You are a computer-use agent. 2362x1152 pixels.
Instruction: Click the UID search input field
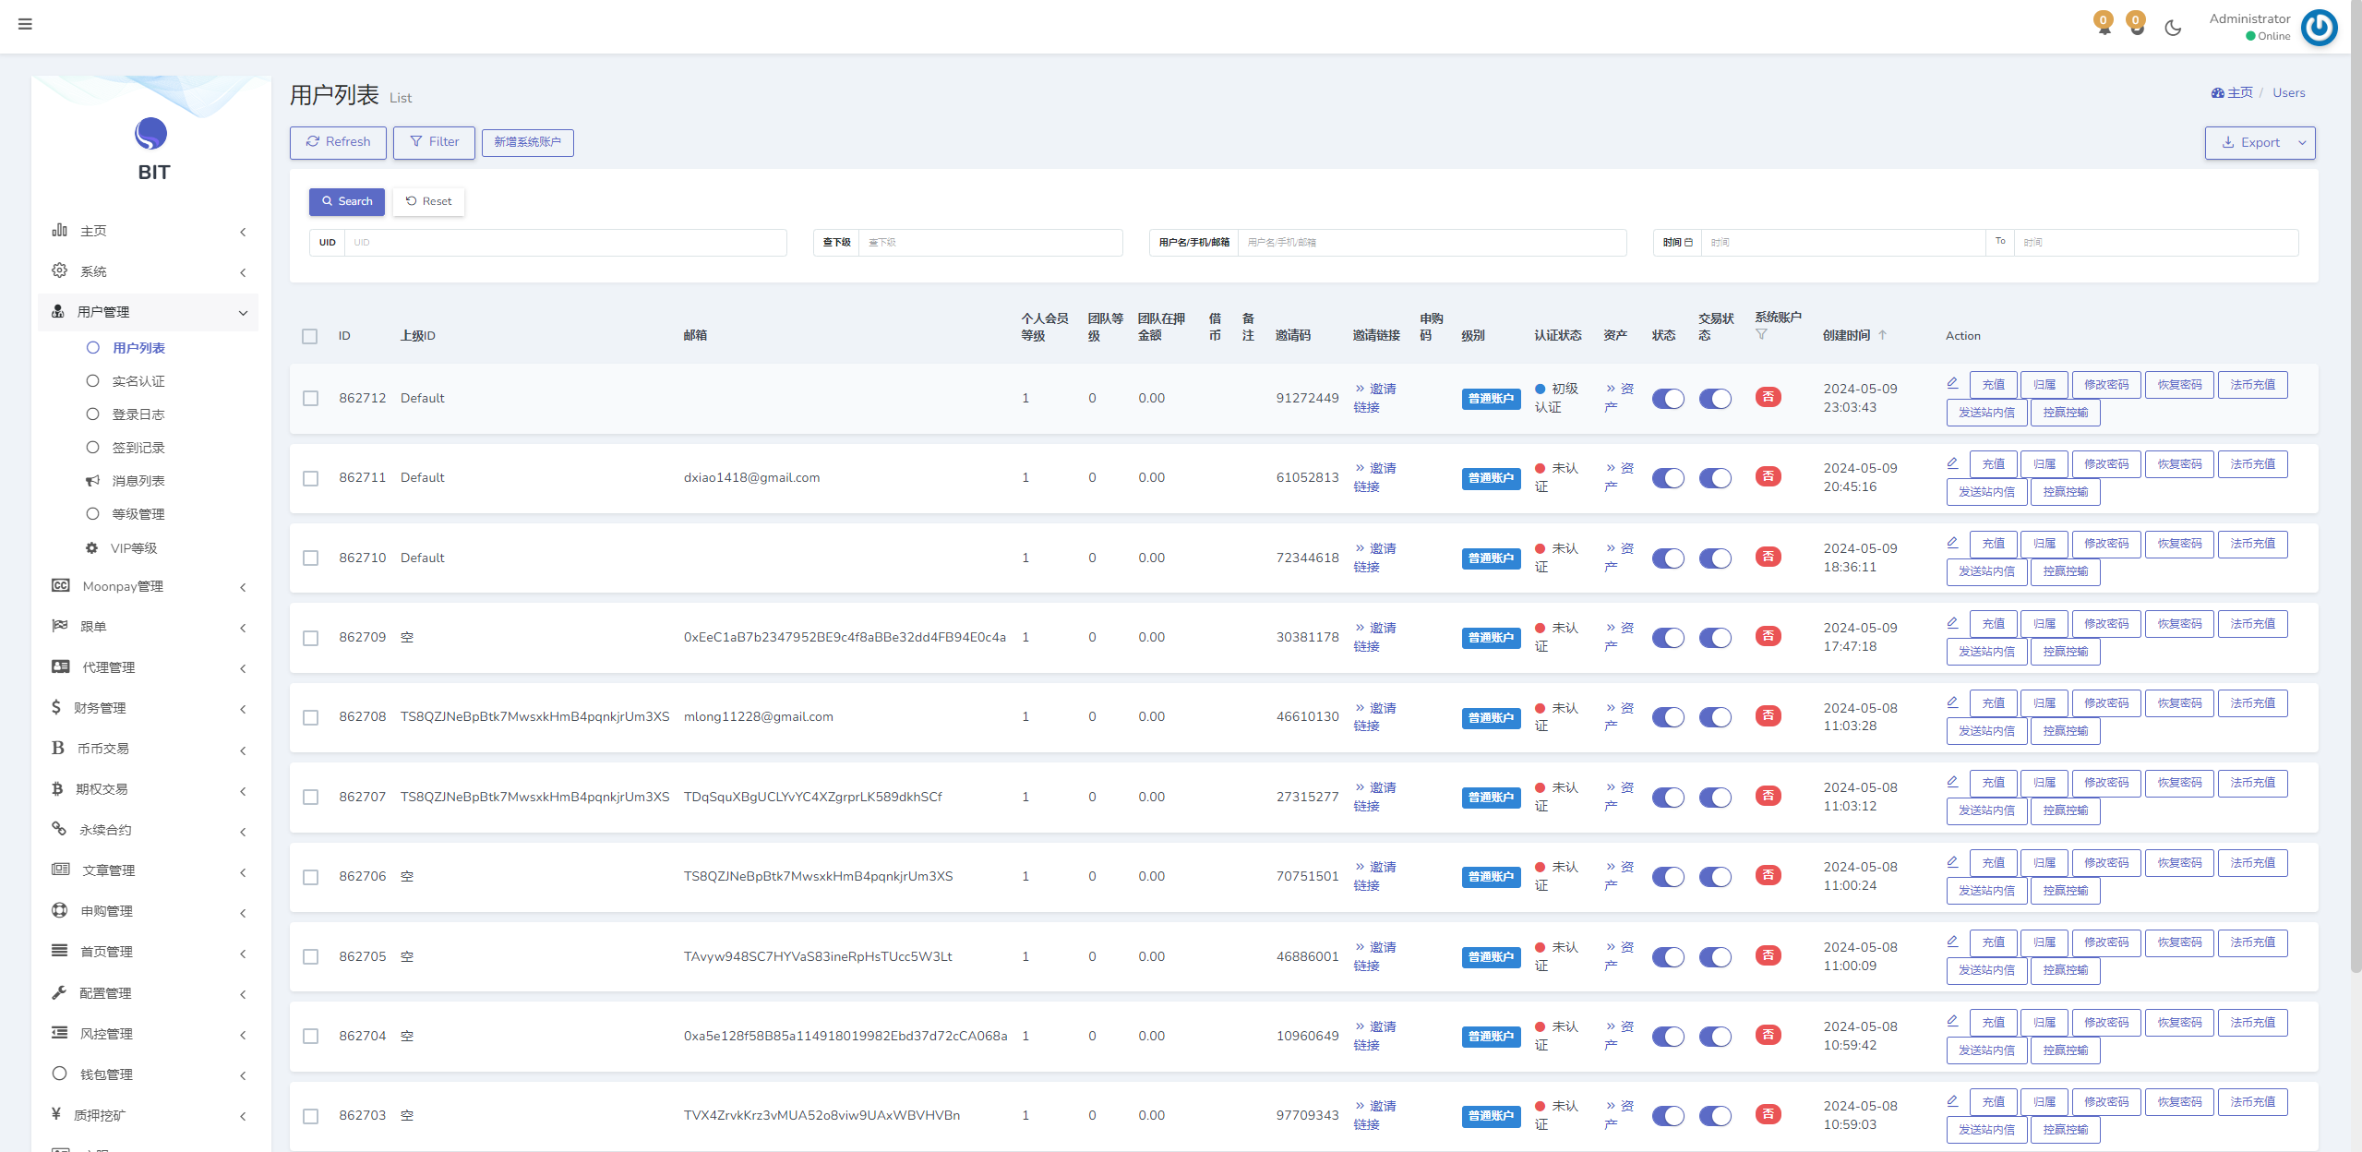[x=564, y=243]
